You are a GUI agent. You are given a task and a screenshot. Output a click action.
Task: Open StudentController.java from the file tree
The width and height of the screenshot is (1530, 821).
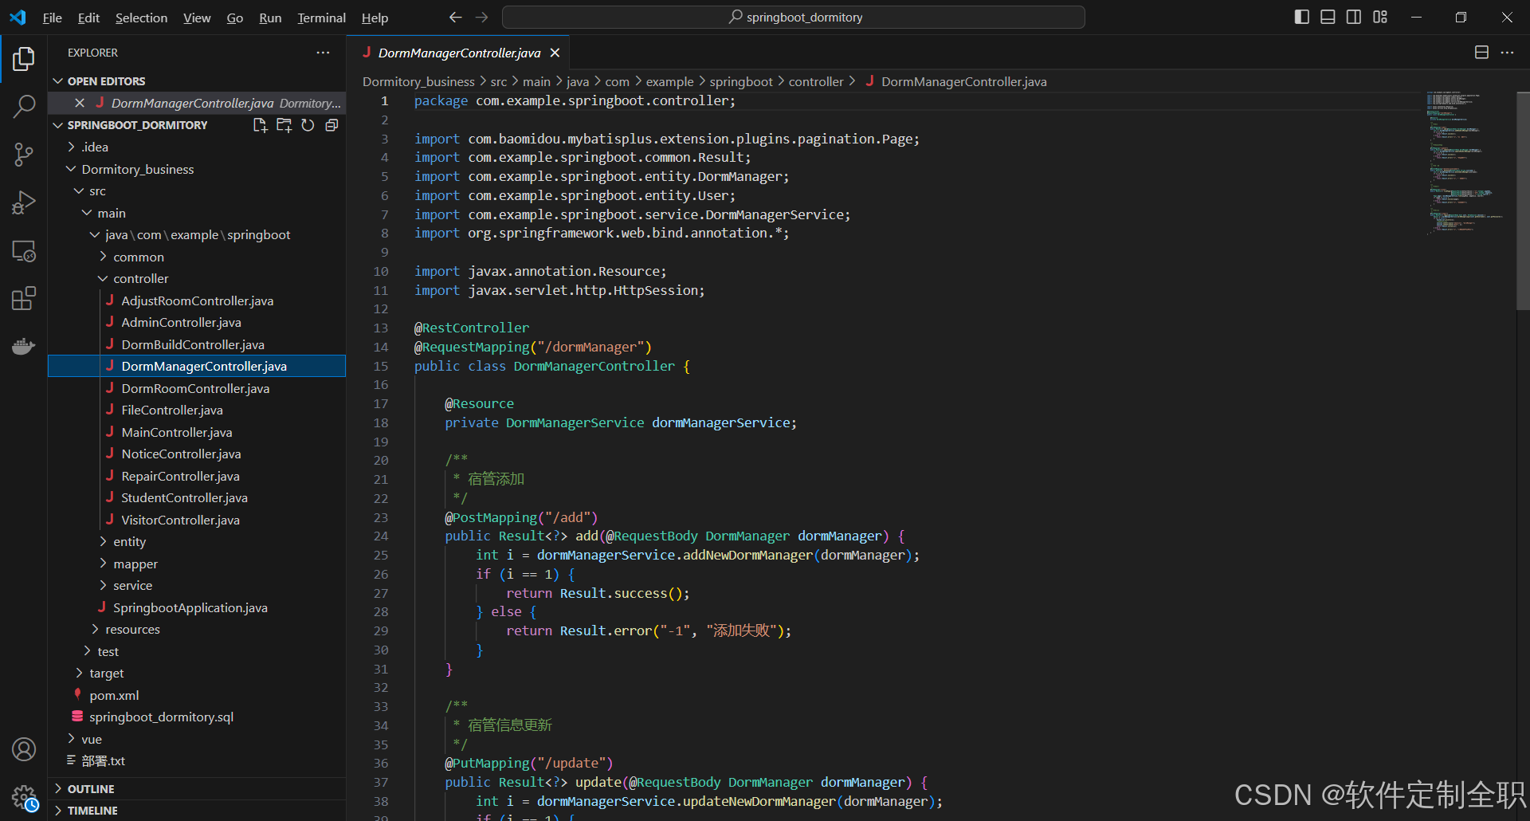(x=184, y=497)
